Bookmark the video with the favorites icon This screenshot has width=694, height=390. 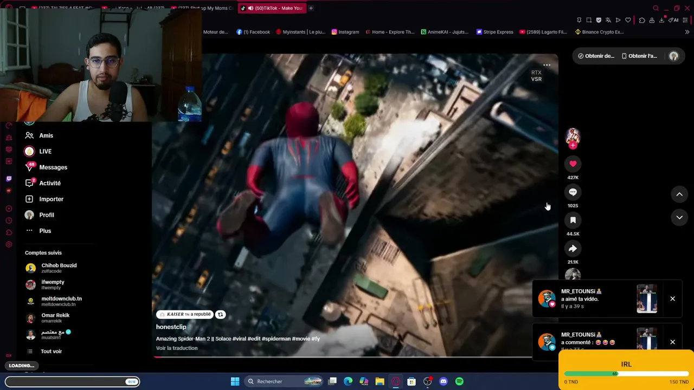[573, 220]
